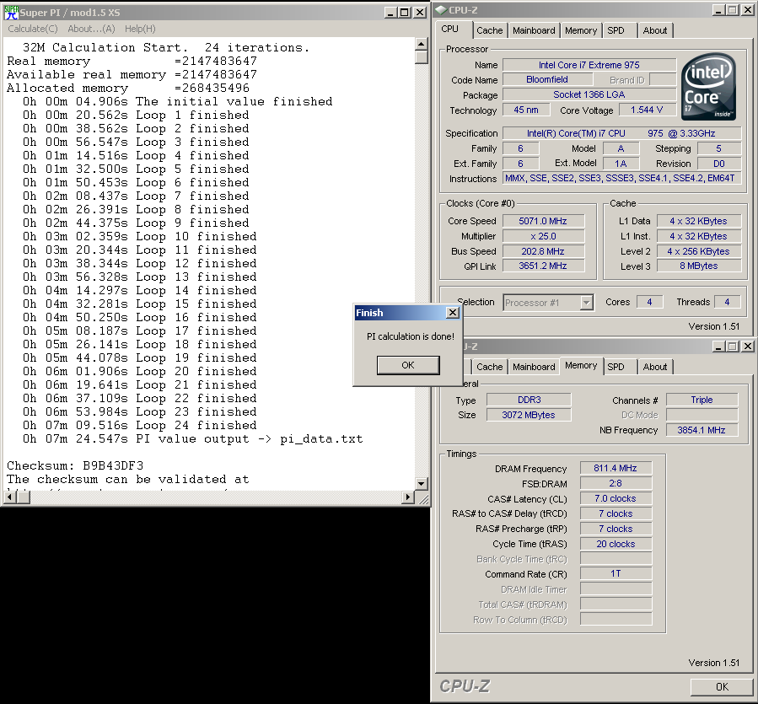Click the Level 2 cache value '4 x 256 KBytes'
The width and height of the screenshot is (758, 704).
pos(698,251)
